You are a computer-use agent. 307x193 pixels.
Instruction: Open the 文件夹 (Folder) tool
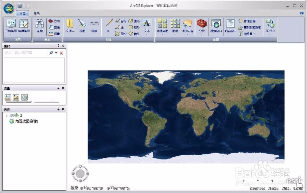(70, 26)
